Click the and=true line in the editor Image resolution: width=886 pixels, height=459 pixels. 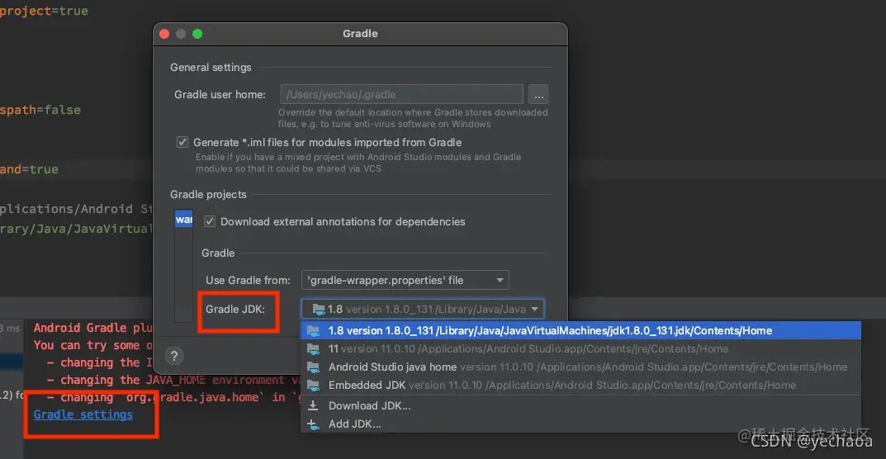click(30, 169)
